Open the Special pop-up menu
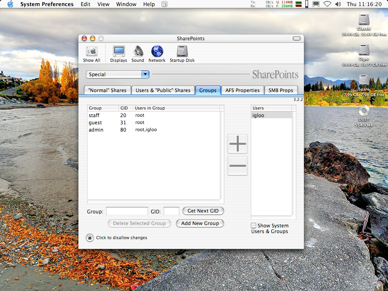Viewport: 388px width, 291px height. pyautogui.click(x=117, y=75)
